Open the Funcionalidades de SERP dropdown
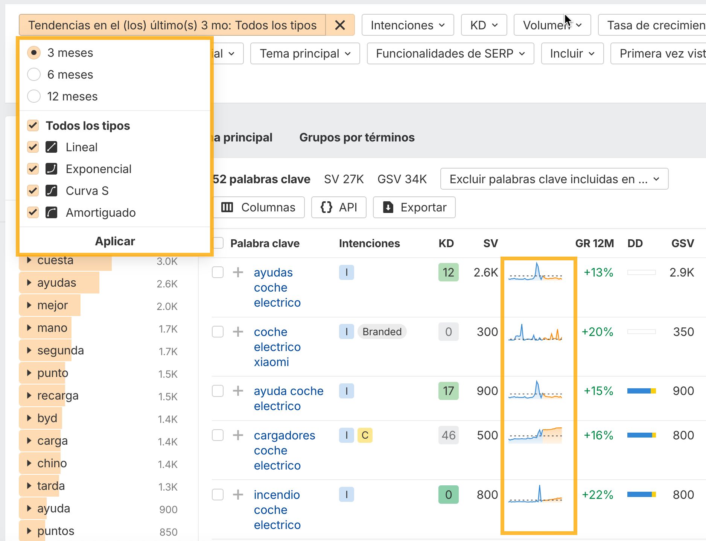The width and height of the screenshot is (706, 541). tap(450, 53)
